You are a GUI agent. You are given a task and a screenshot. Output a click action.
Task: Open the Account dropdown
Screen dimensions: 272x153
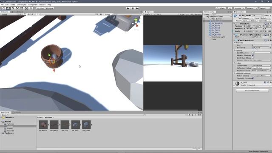pyautogui.click(x=239, y=8)
